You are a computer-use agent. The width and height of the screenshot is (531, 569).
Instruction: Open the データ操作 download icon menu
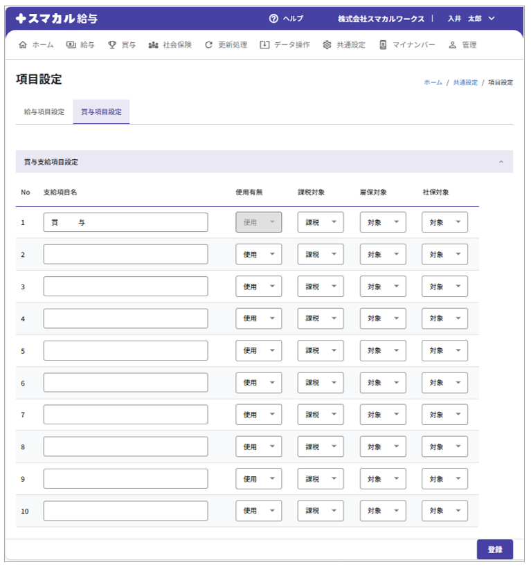[x=264, y=45]
